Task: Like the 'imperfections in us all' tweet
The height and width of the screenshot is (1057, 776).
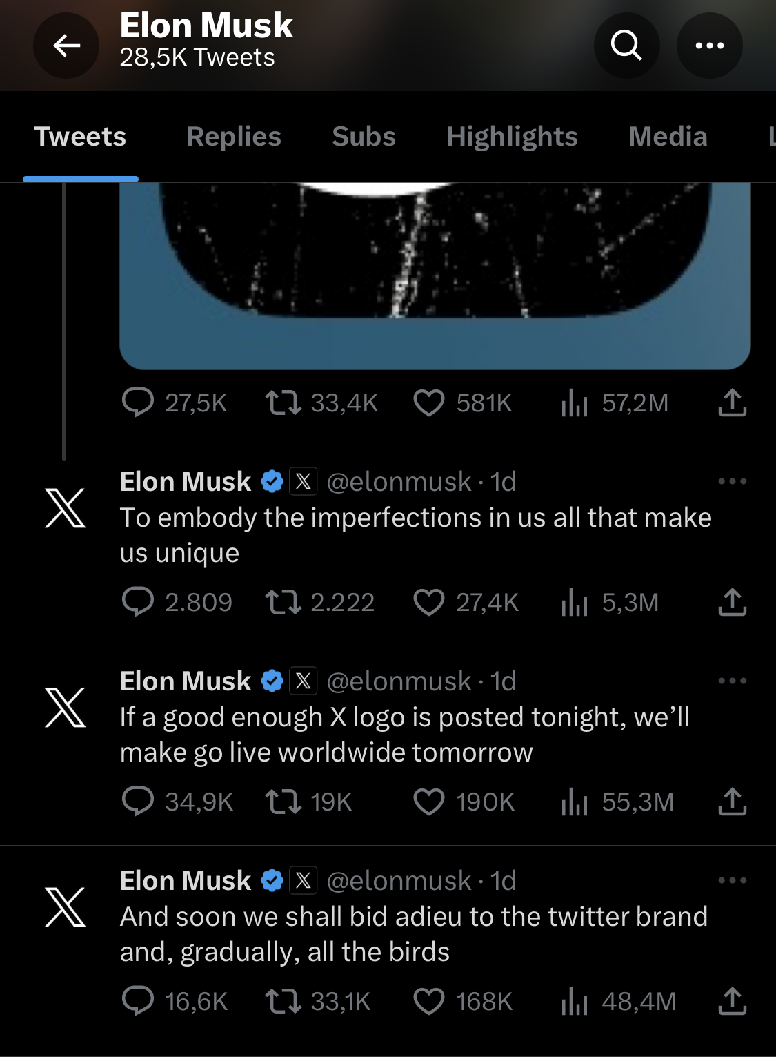Action: (x=428, y=603)
